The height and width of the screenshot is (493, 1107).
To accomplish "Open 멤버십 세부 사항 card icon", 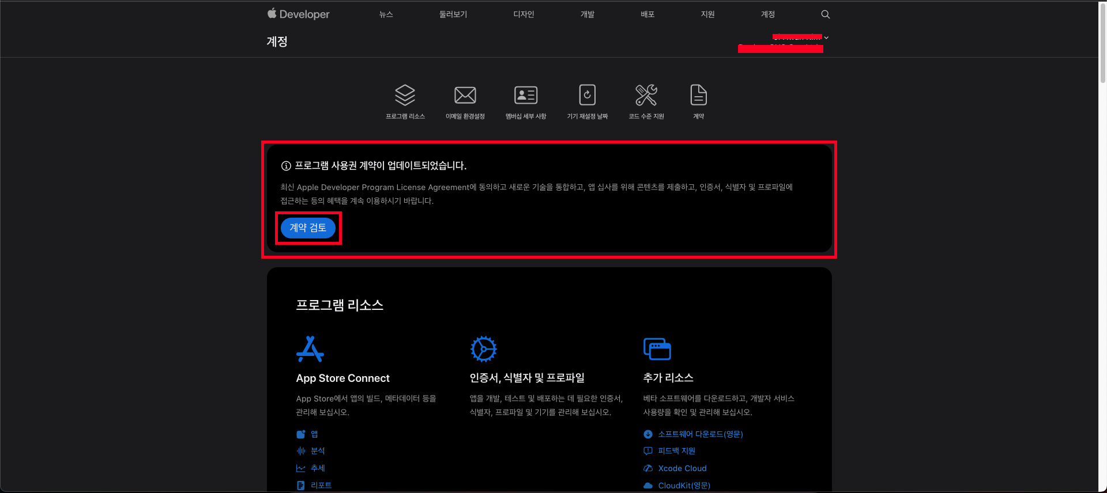I will 526,95.
